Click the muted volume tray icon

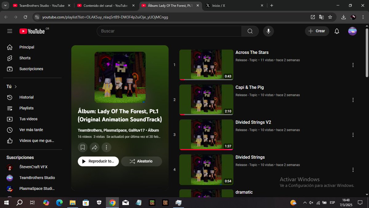[311, 202]
